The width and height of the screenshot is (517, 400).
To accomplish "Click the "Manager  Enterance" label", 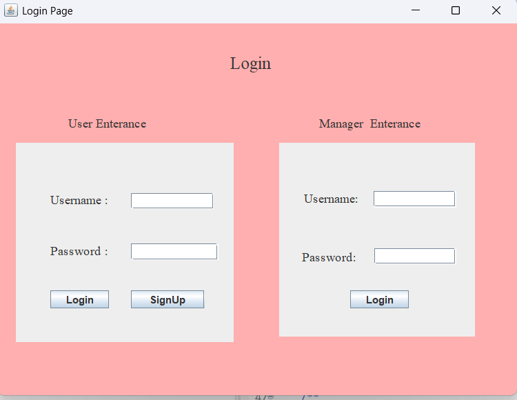I will tap(369, 124).
